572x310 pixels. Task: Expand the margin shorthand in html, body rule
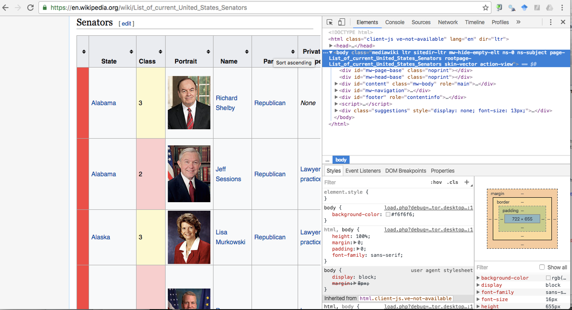click(x=355, y=243)
